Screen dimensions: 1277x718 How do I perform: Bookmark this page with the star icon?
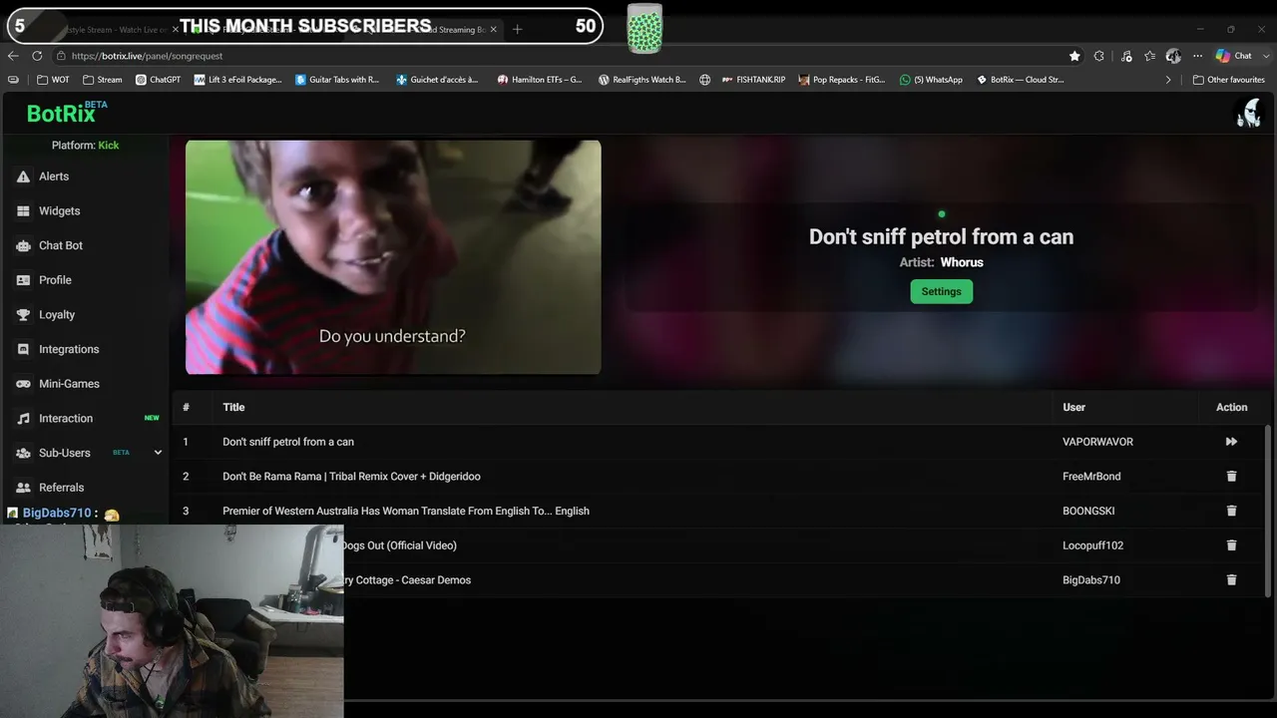[x=1074, y=56]
